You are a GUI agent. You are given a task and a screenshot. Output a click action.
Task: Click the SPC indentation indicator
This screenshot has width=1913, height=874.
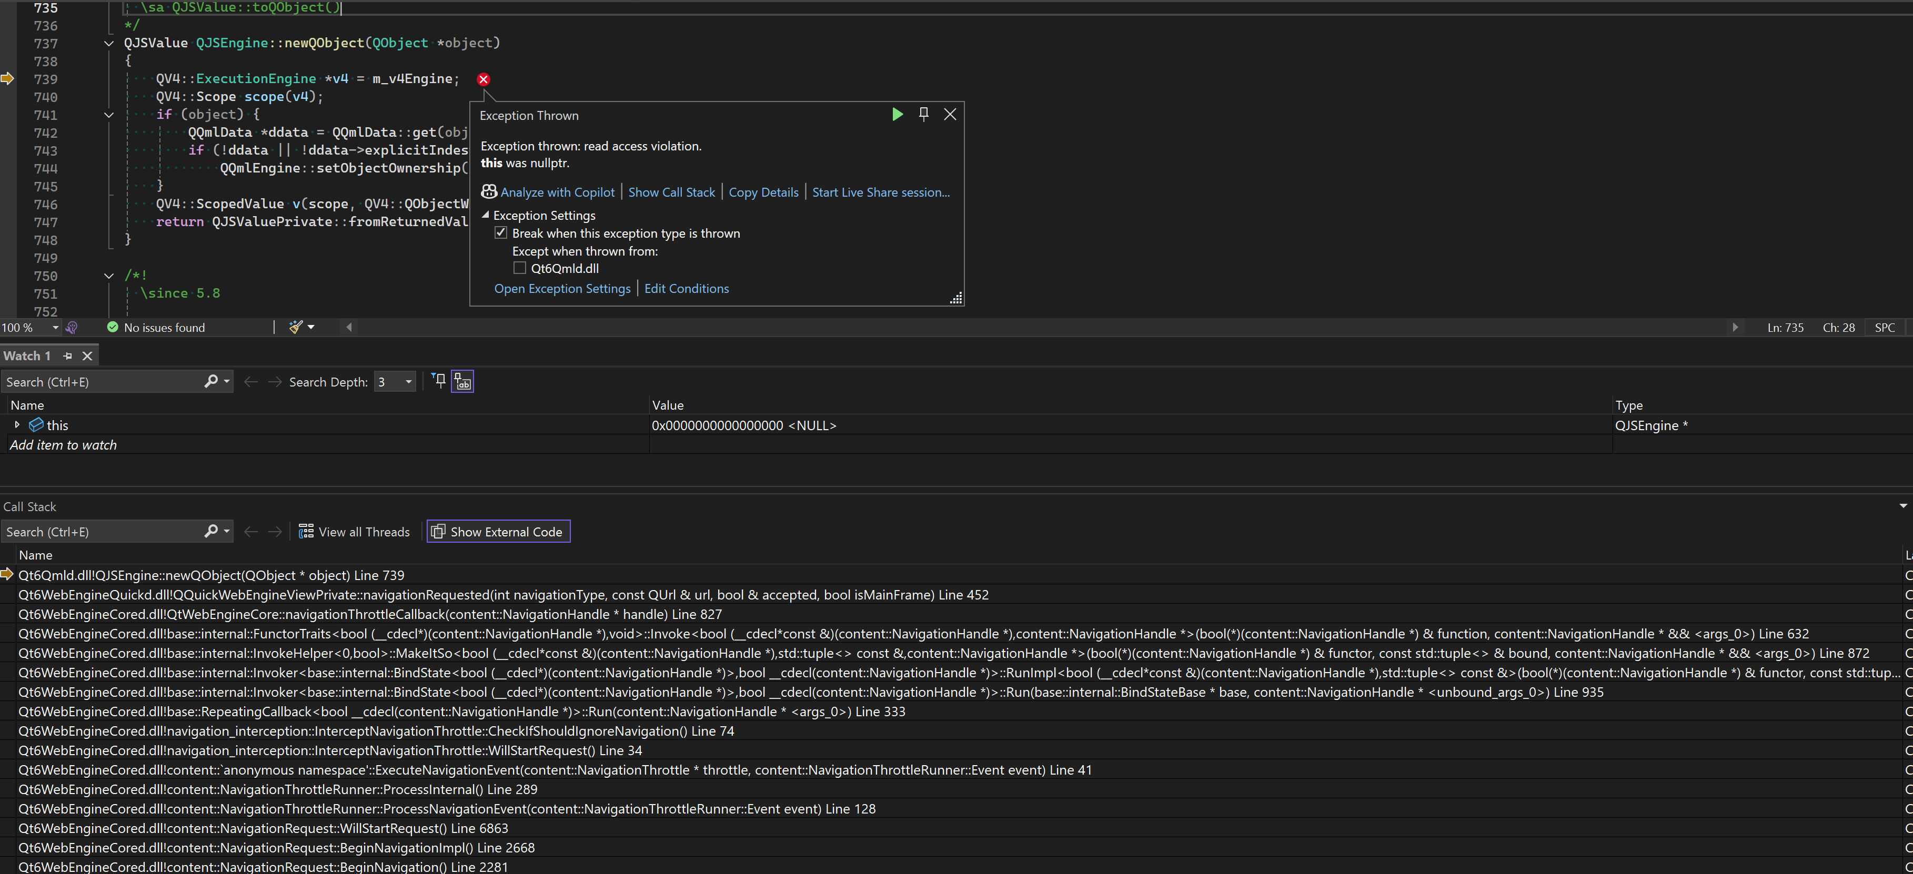[x=1885, y=328]
